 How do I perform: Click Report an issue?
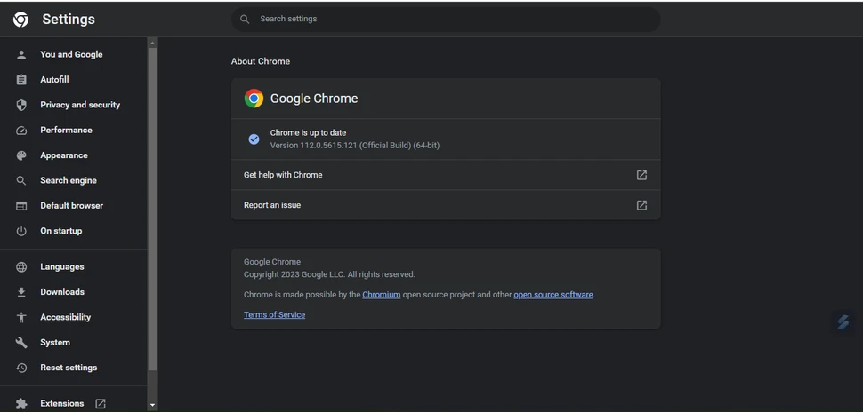446,205
